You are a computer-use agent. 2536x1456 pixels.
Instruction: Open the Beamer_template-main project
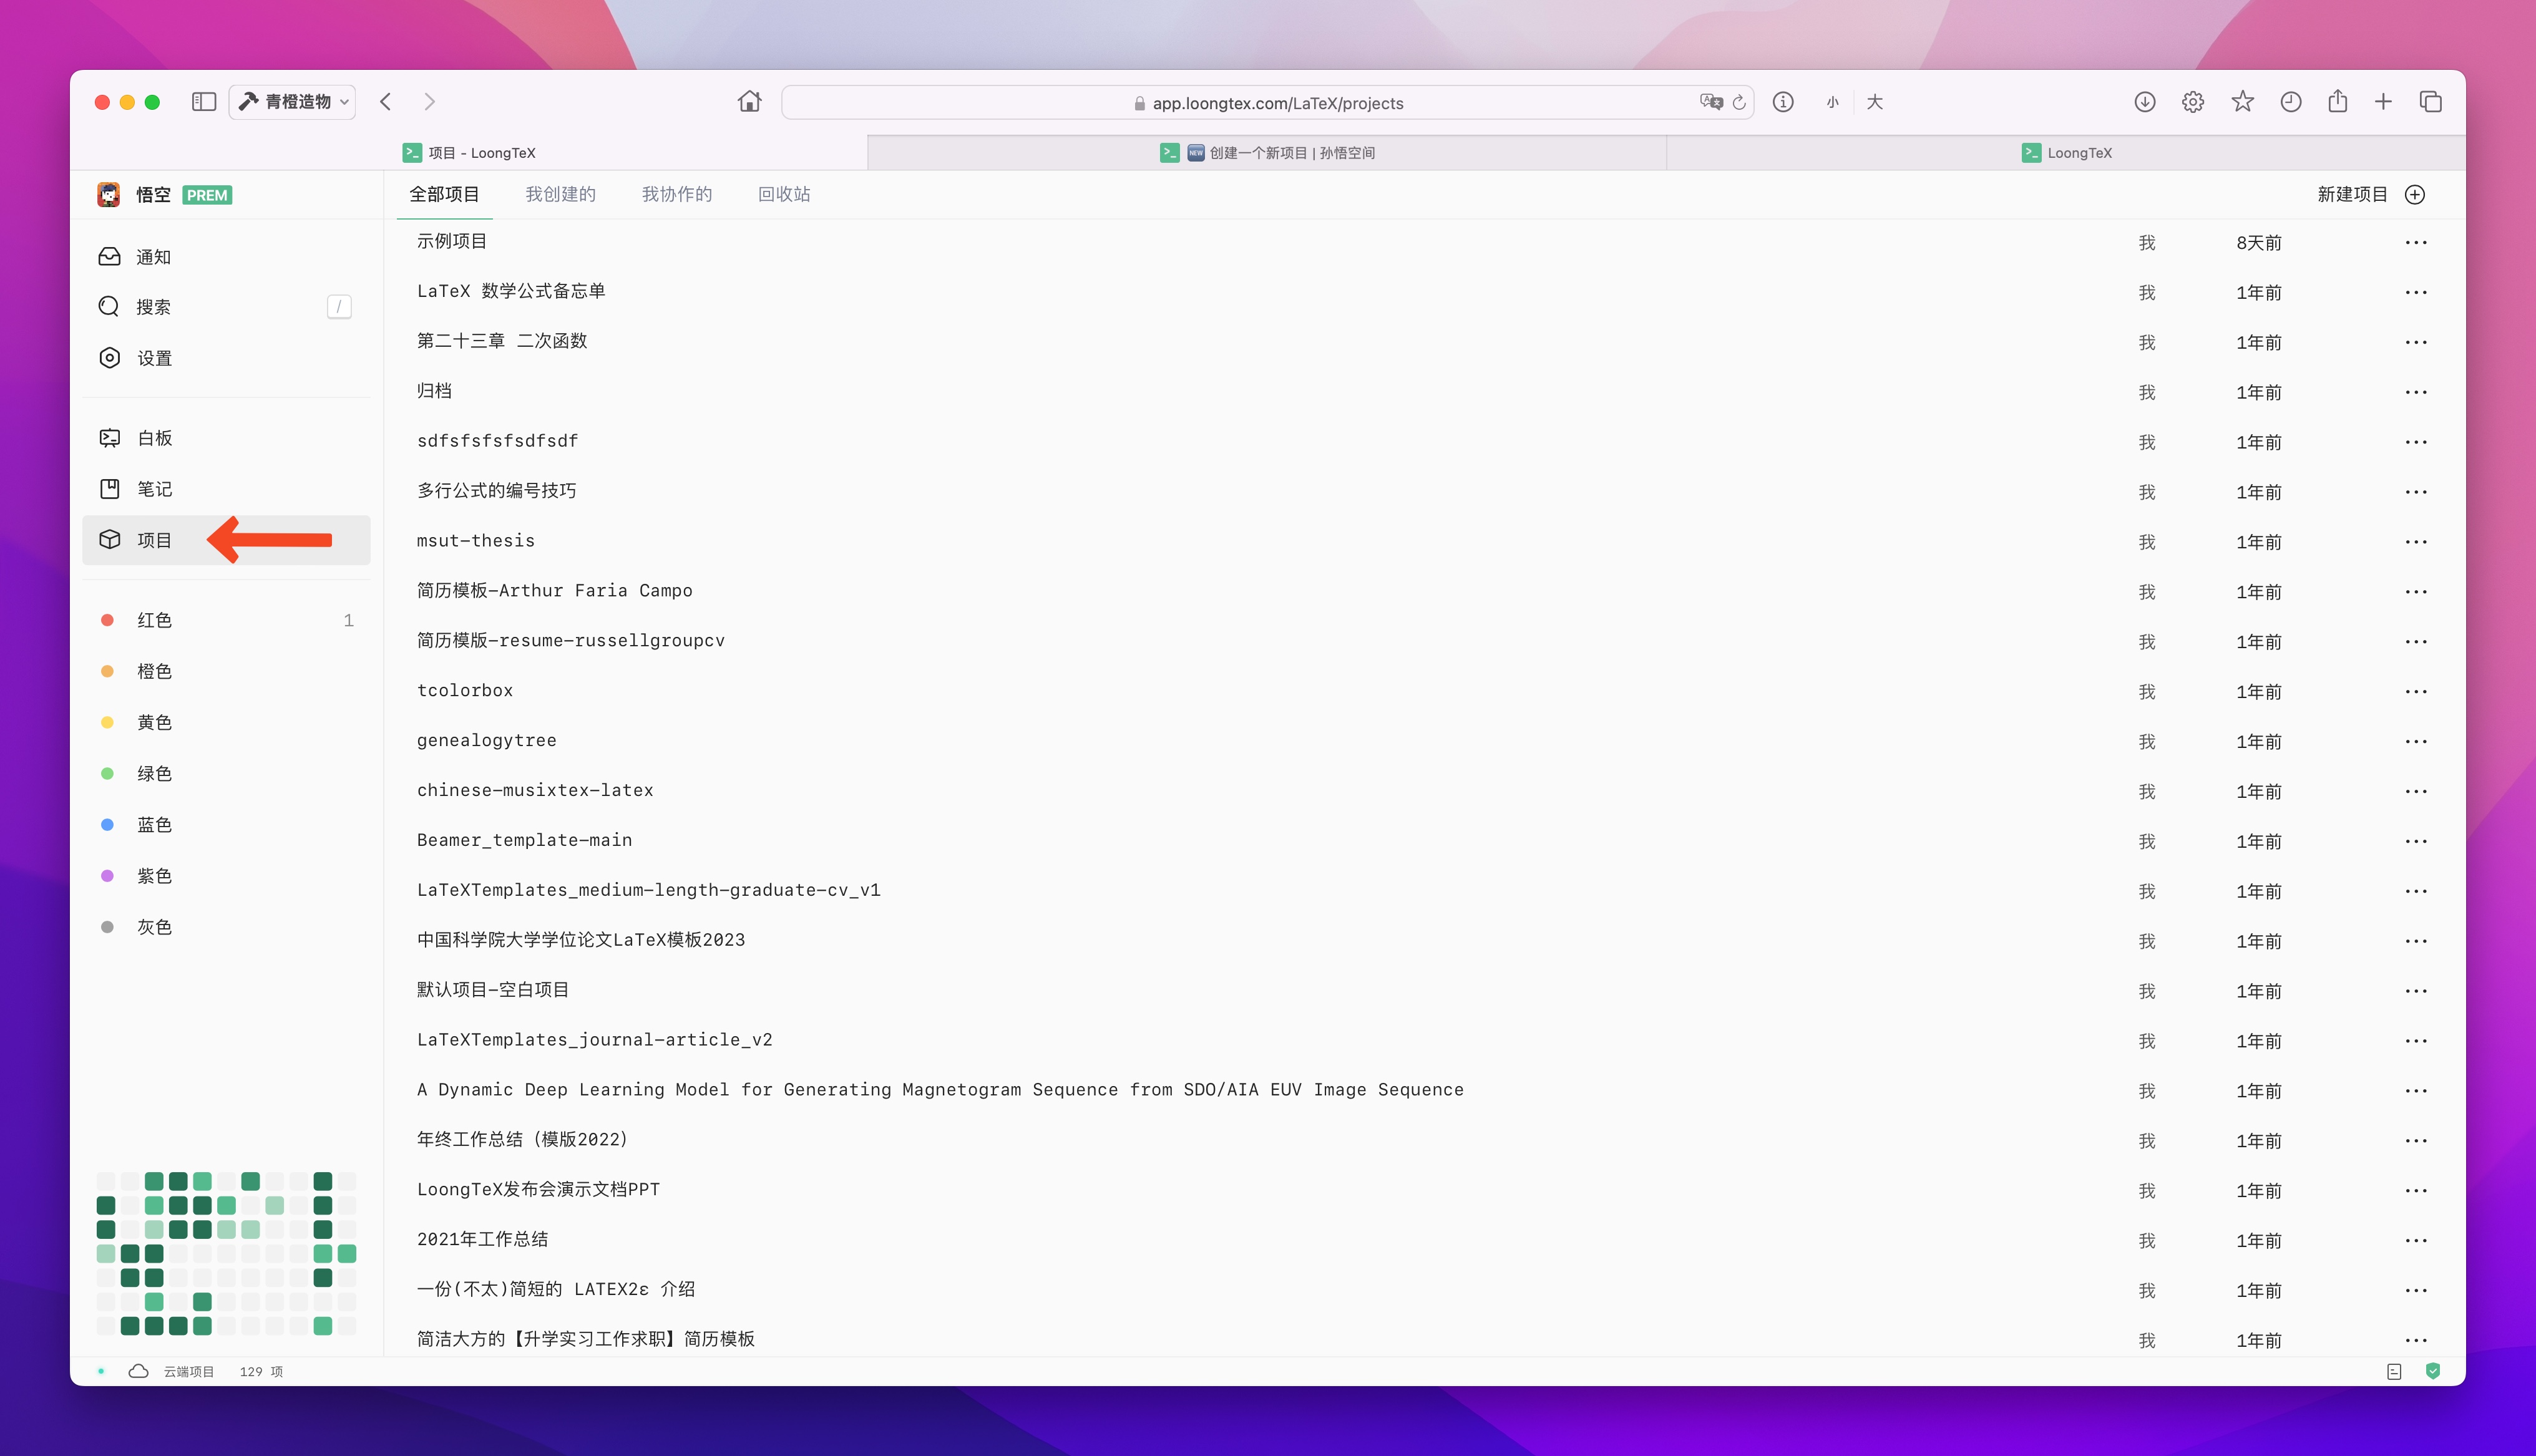click(x=524, y=840)
